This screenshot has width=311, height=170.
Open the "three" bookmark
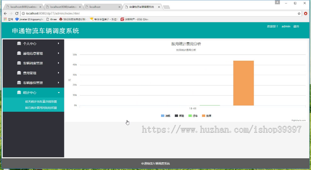coord(51,19)
